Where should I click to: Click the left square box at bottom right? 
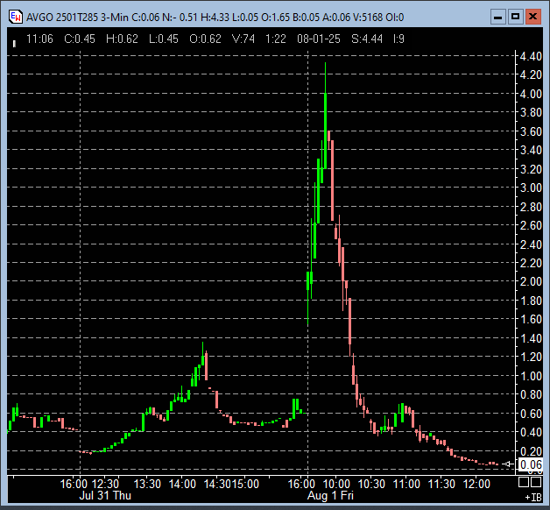pos(524,482)
